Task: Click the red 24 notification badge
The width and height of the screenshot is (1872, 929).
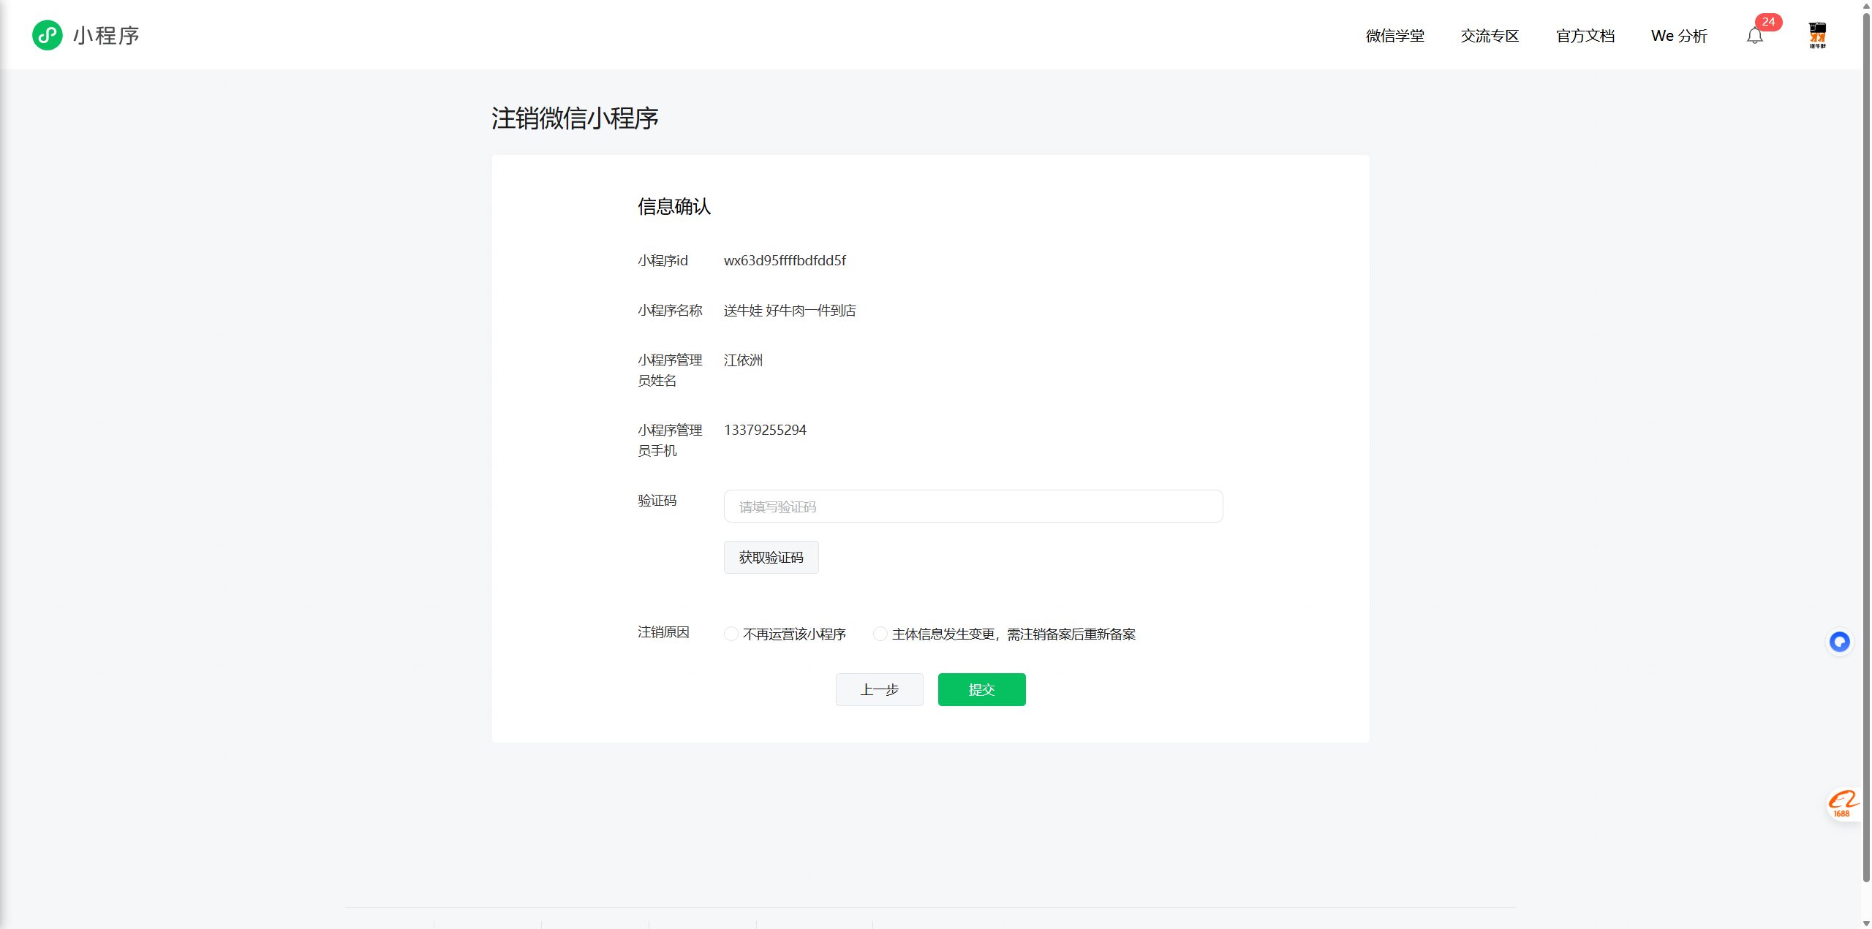Action: point(1768,22)
